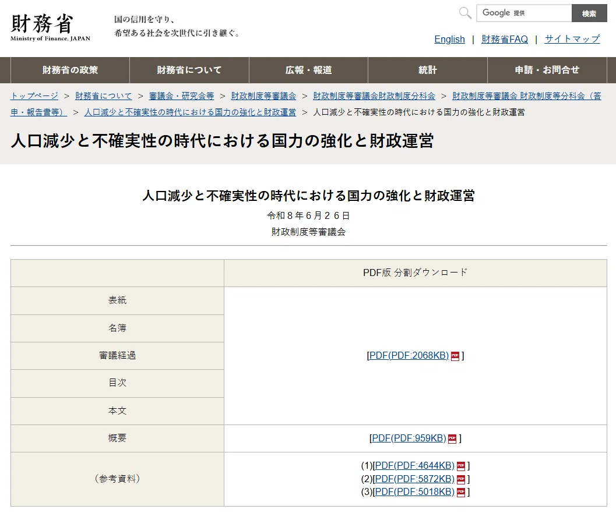The height and width of the screenshot is (513, 616).
Task: Click the magnifying glass search icon
Action: tap(465, 13)
